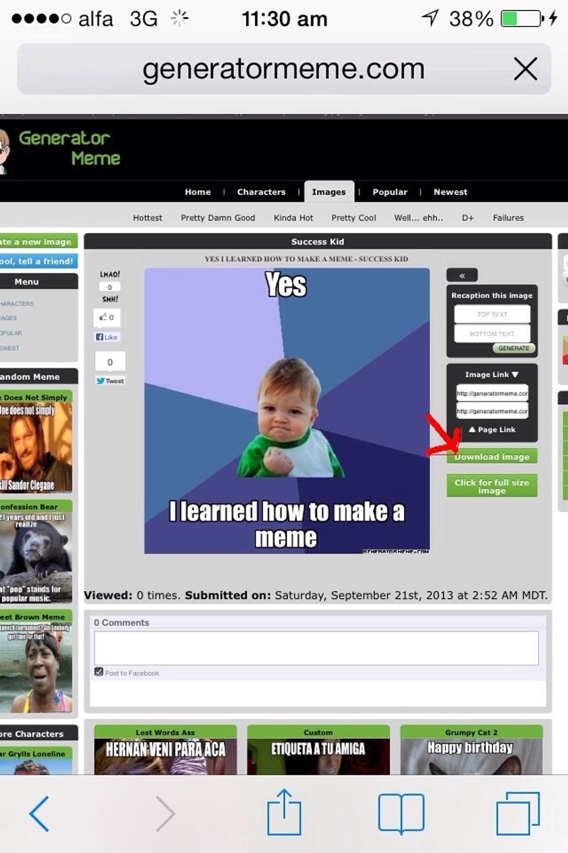Open the Characters menu item
The width and height of the screenshot is (568, 853).
[261, 191]
